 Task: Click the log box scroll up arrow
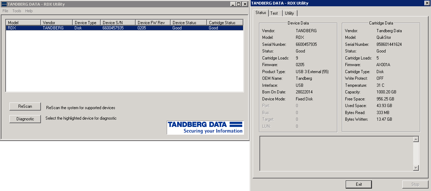point(416,140)
